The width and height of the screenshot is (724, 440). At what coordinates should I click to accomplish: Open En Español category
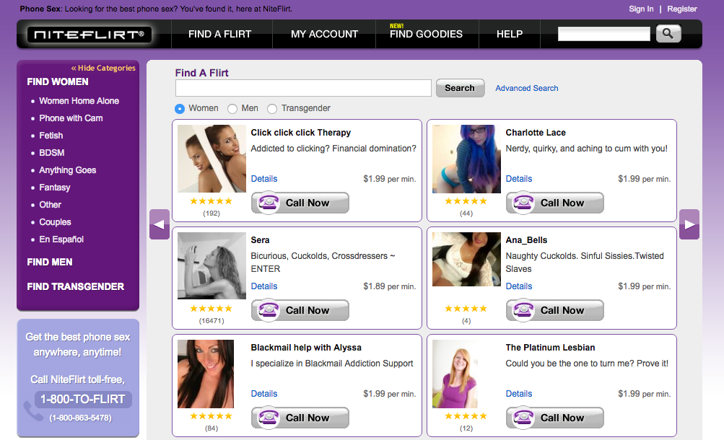[61, 239]
